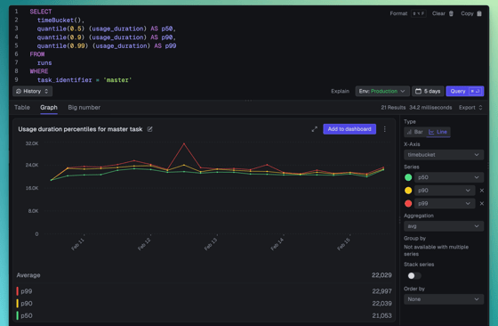Click the trash icon next to Clear
Screen dimensions: 498x326
451,13
